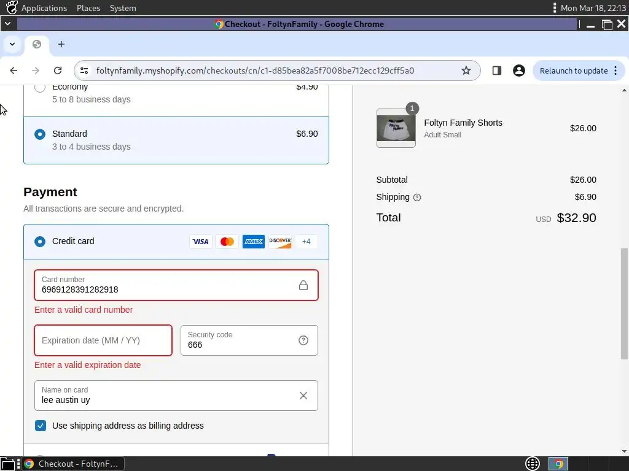
Task: Open the Applications menu
Action: (44, 8)
